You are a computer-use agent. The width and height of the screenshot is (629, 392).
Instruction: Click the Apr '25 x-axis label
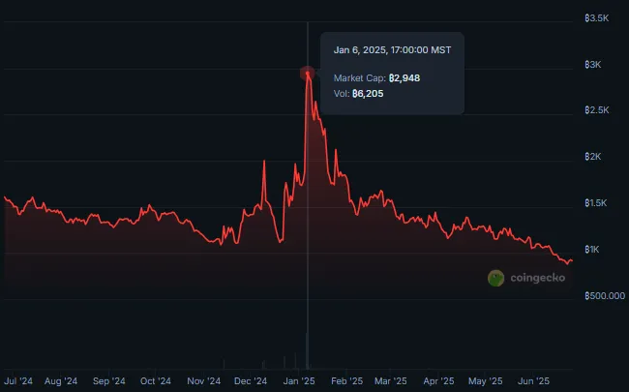(x=438, y=380)
